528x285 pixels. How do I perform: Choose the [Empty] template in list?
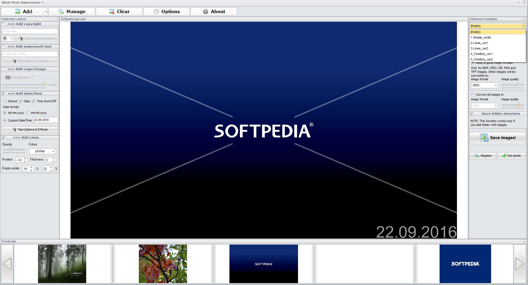tap(498, 32)
